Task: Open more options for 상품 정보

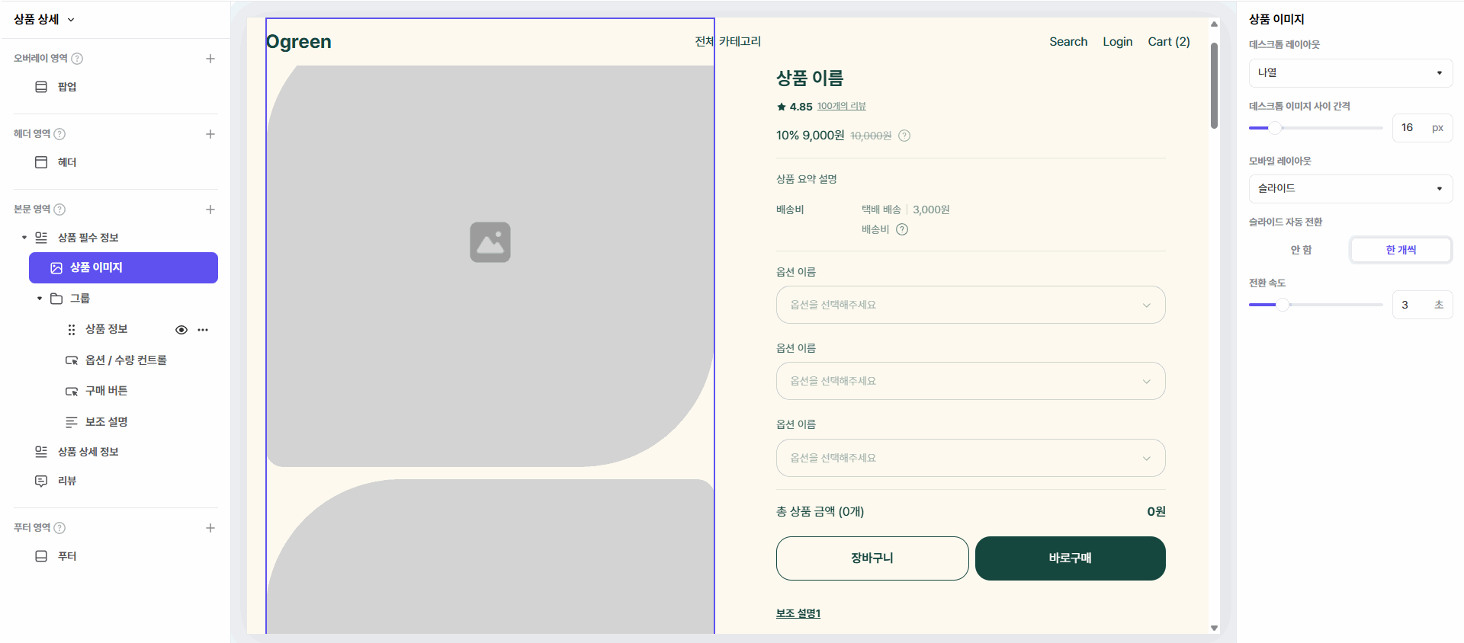Action: click(x=203, y=330)
